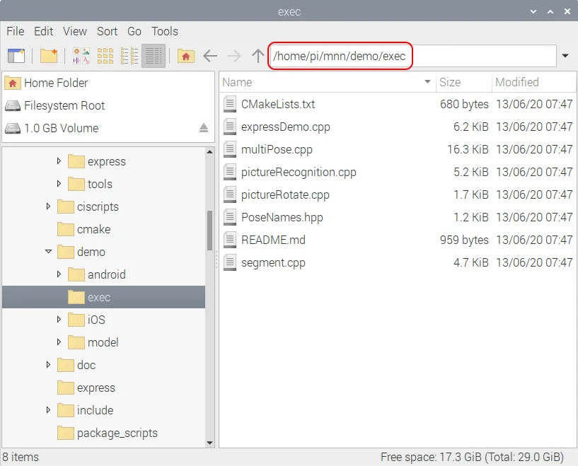Image resolution: width=578 pixels, height=466 pixels.
Task: Sort files by Modified column header
Action: tap(533, 82)
